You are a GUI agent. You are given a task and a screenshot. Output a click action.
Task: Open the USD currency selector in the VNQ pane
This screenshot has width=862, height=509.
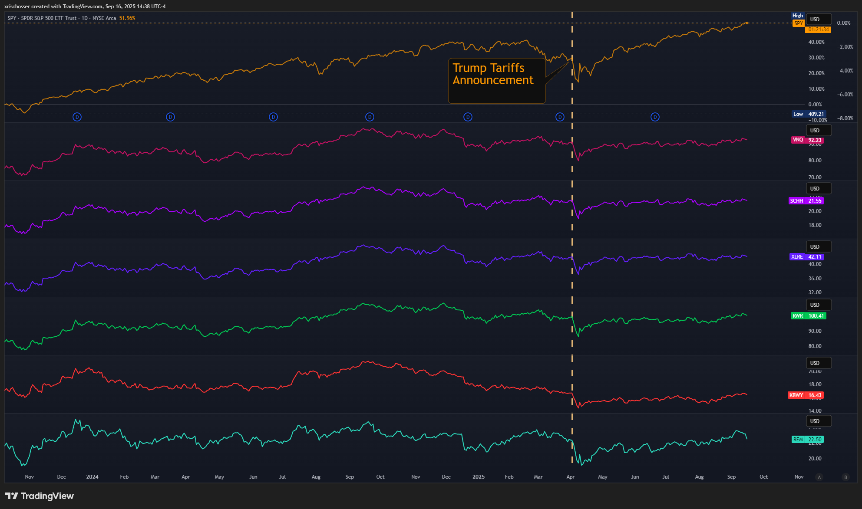818,131
